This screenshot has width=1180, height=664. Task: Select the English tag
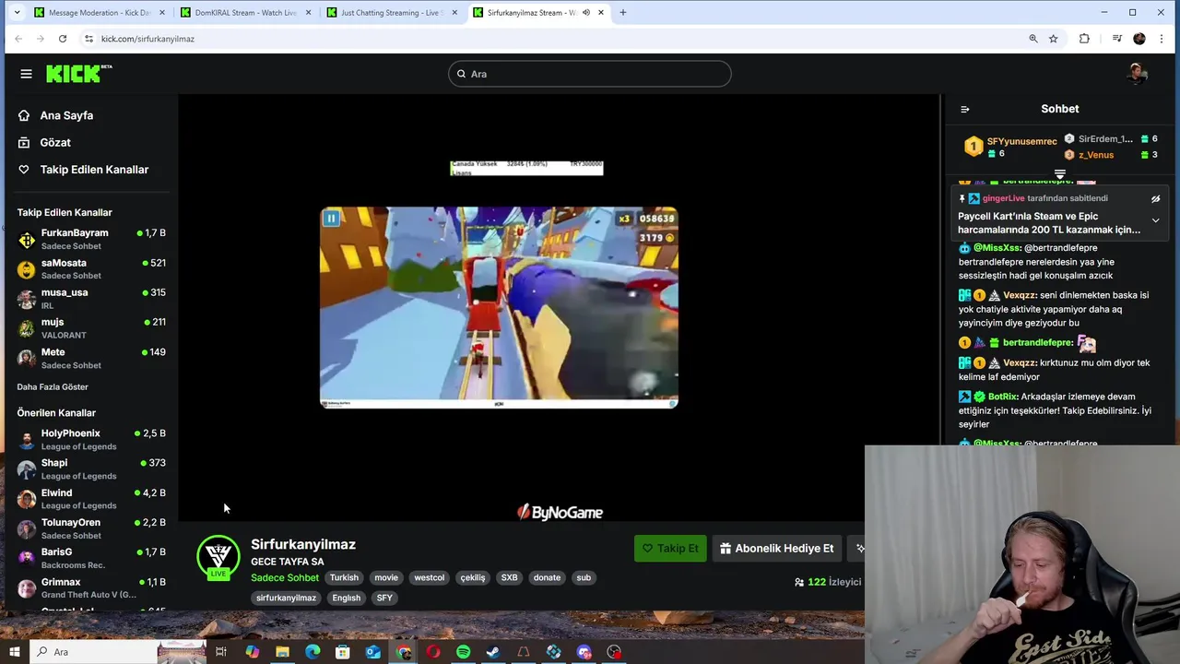coord(347,598)
